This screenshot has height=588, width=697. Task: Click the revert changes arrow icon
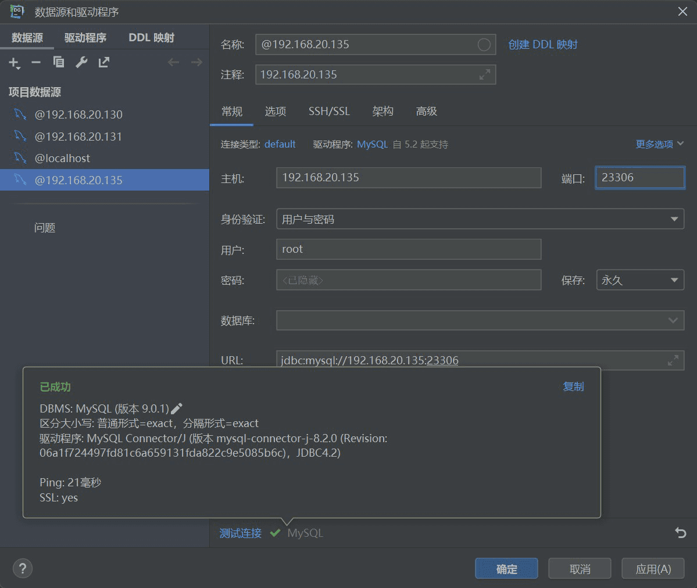pyautogui.click(x=681, y=532)
